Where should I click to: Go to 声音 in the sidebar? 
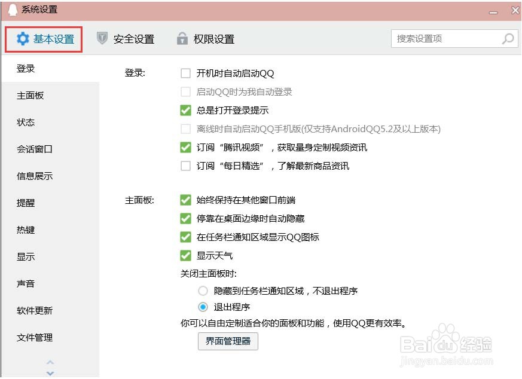(x=50, y=284)
